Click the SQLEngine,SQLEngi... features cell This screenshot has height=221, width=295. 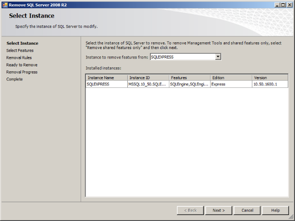click(190, 84)
